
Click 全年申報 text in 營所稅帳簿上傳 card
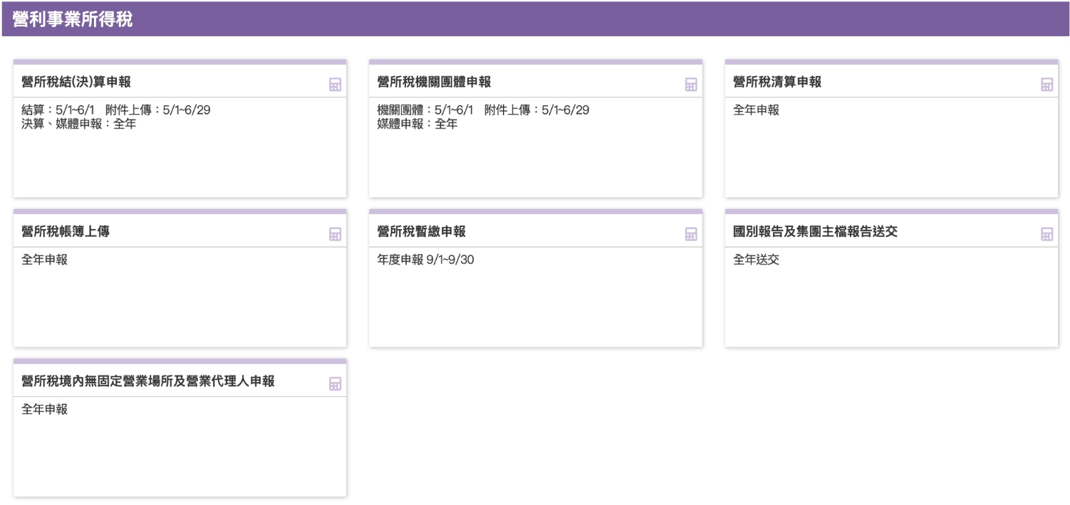pyautogui.click(x=45, y=260)
